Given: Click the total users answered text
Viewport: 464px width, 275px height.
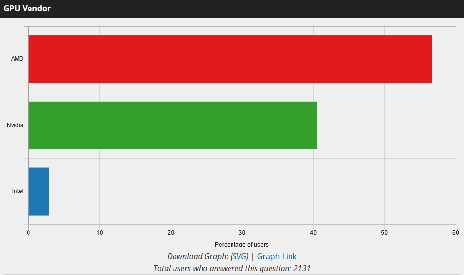Looking at the screenshot, I should [x=232, y=268].
